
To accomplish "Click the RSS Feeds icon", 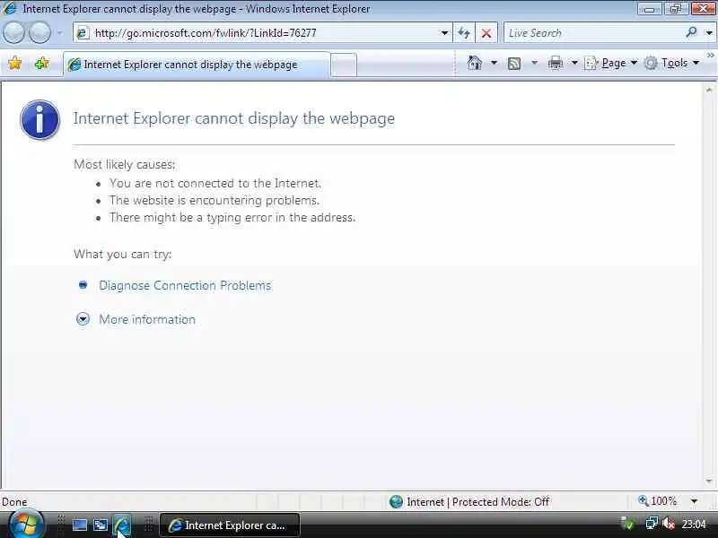I will 513,63.
